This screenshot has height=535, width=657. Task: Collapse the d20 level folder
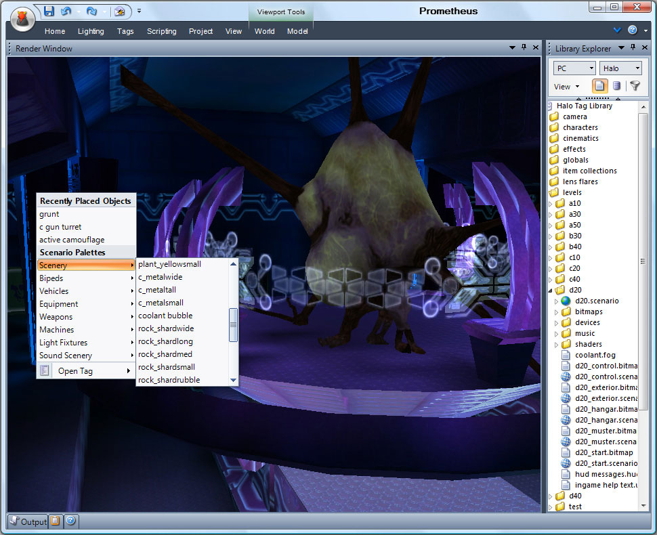(551, 291)
